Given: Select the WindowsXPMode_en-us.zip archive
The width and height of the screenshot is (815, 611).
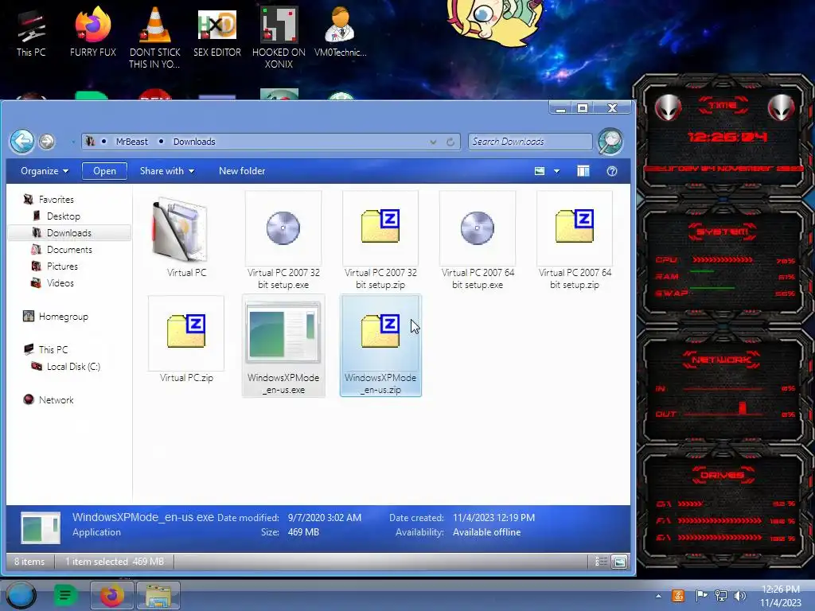Looking at the screenshot, I should coord(380,345).
